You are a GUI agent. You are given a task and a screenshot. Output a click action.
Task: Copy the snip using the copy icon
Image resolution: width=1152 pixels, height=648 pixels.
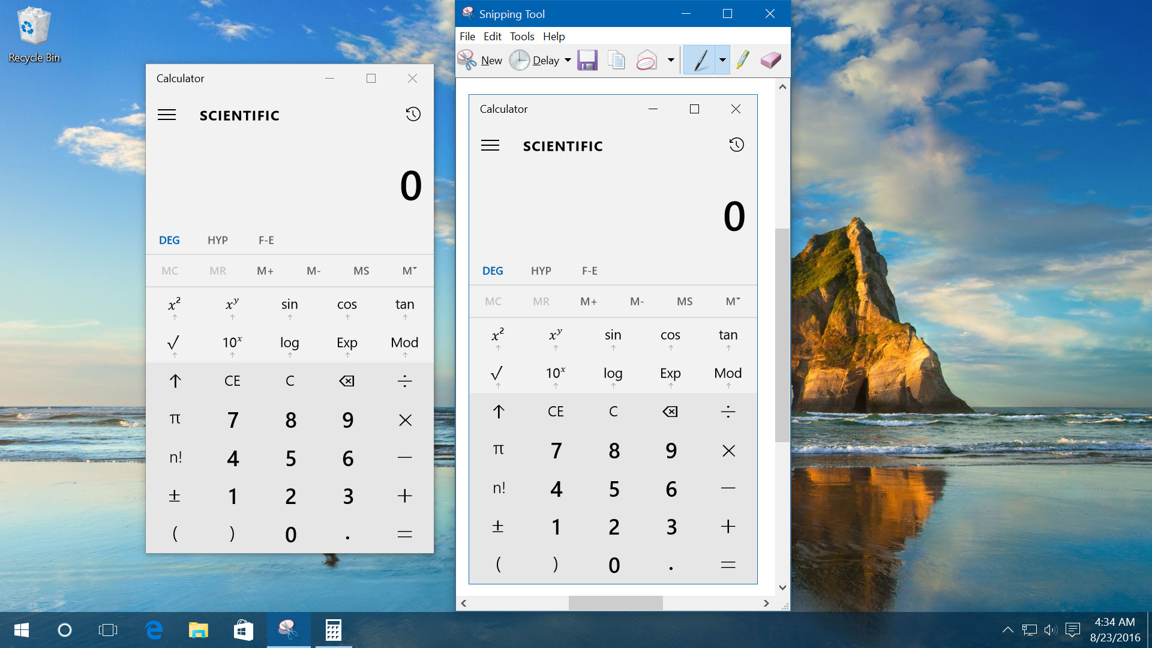point(616,60)
